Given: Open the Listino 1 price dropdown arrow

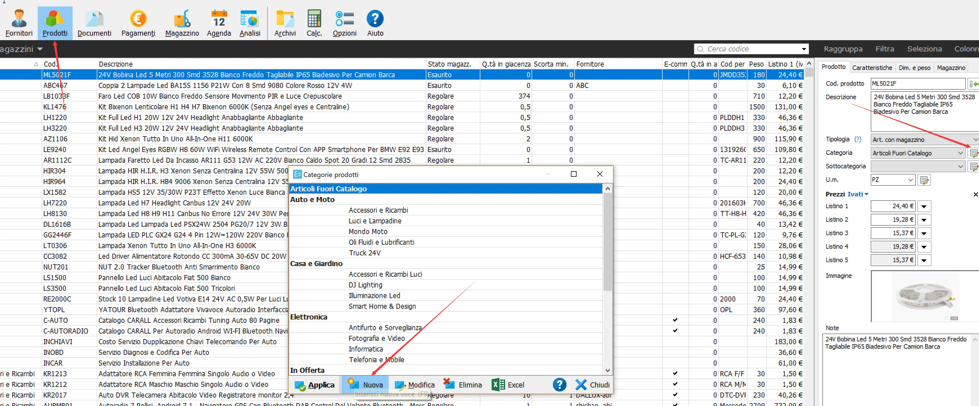Looking at the screenshot, I should 924,207.
